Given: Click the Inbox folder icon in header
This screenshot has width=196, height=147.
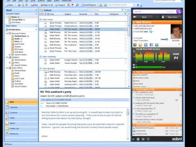Looking at the screenshot, I should [x=41, y=10].
